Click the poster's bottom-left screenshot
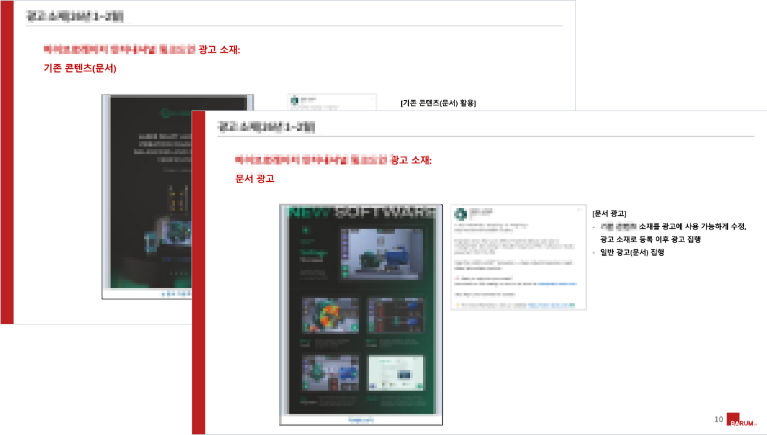Image resolution: width=767 pixels, height=435 pixels. [x=330, y=371]
